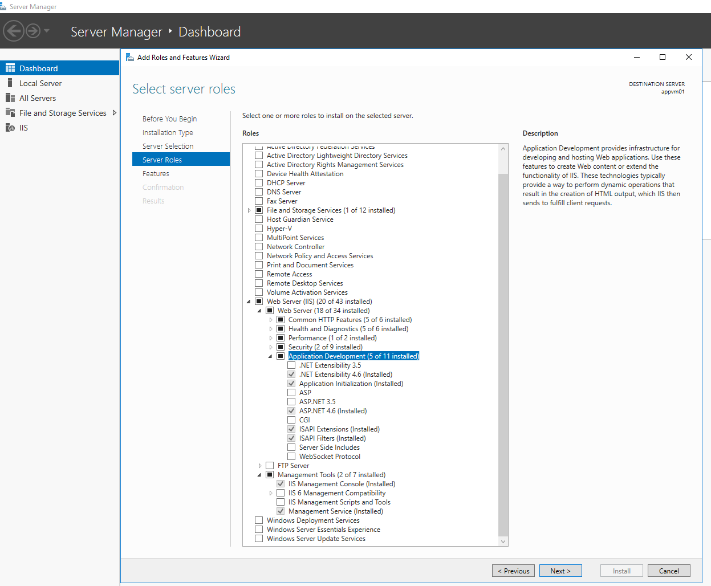
Task: Open Before You Begin wizard step
Action: coord(169,119)
